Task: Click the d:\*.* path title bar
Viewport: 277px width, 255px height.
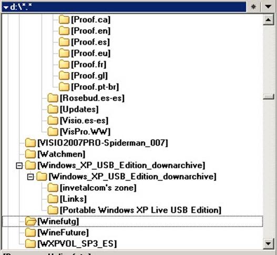Action: coord(124,7)
